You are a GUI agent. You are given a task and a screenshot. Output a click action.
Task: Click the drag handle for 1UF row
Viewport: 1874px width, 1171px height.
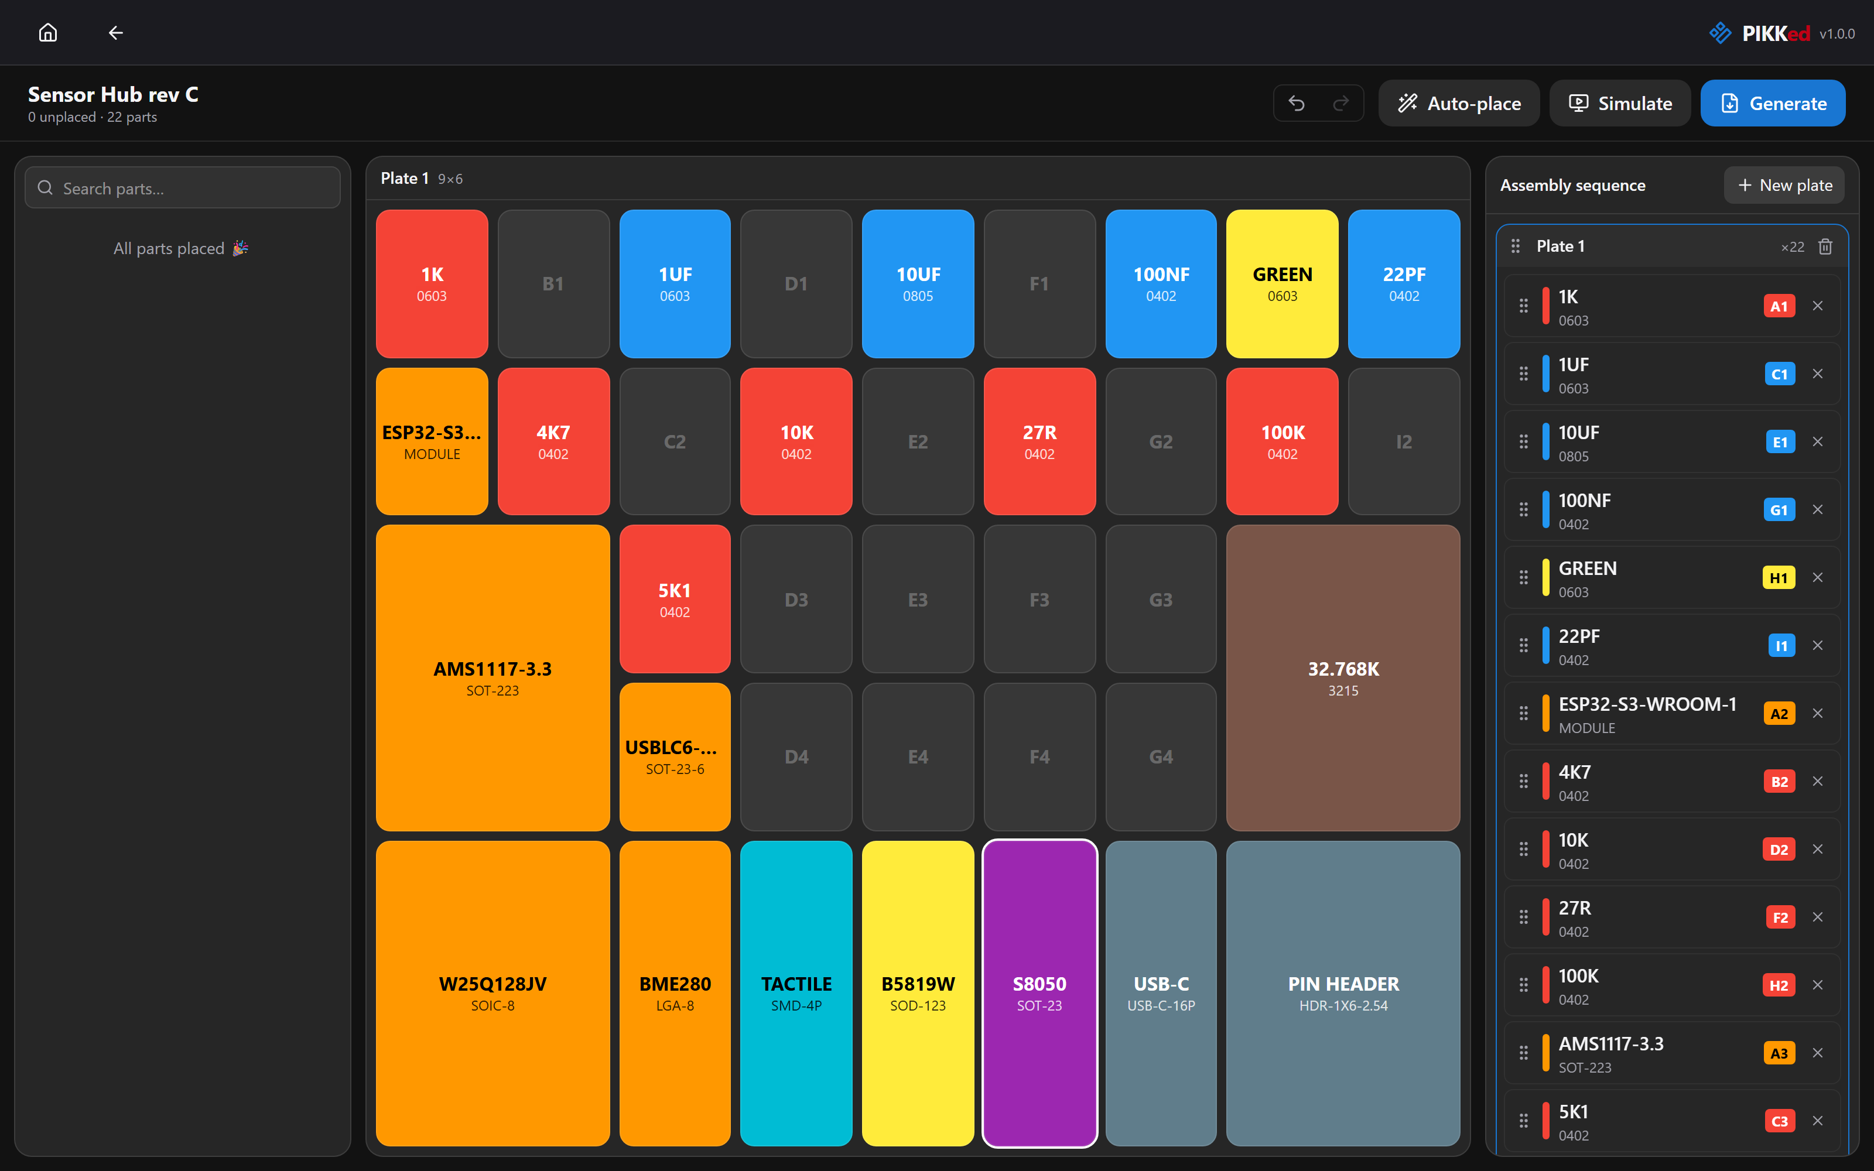point(1523,374)
